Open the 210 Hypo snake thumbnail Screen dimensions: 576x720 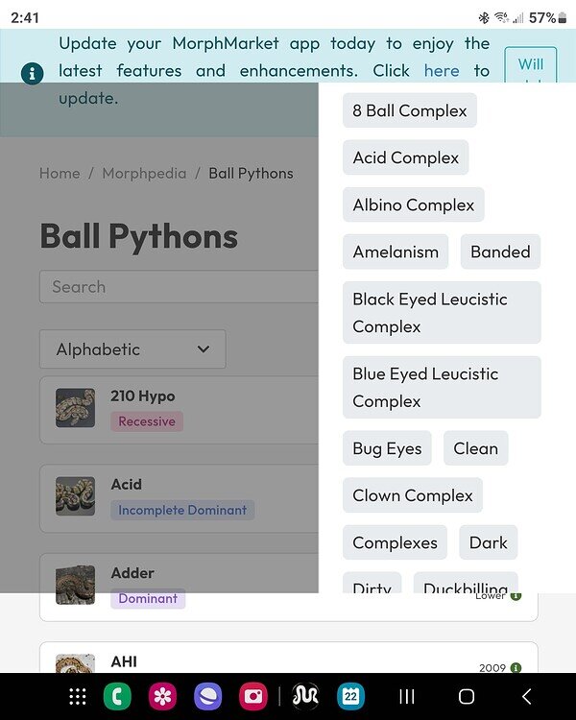tap(76, 408)
